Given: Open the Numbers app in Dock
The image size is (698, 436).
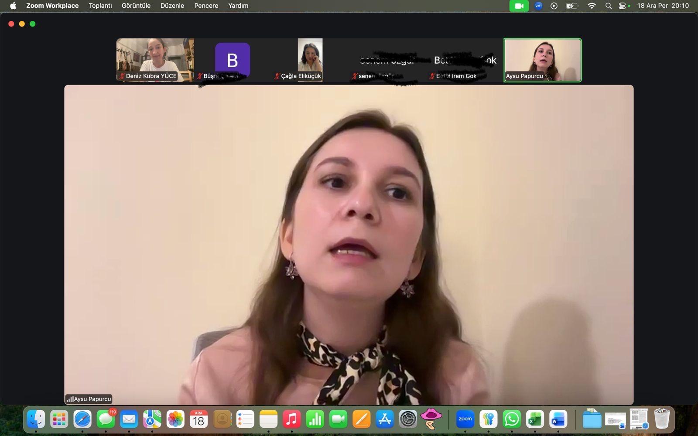Looking at the screenshot, I should [315, 419].
